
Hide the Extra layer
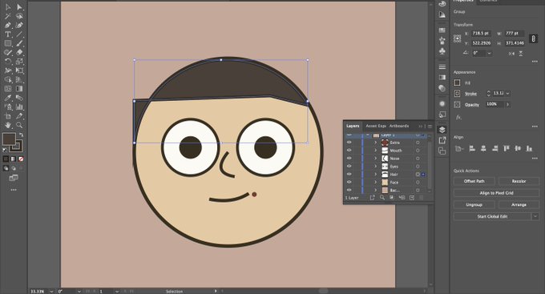tap(349, 143)
